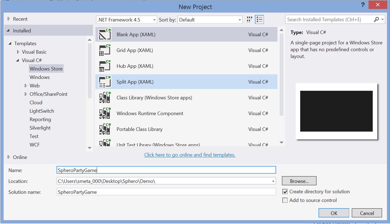Enable Add to source control checkbox
The width and height of the screenshot is (390, 224).
coord(285,200)
